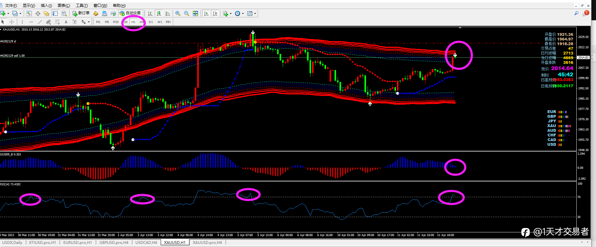The width and height of the screenshot is (596, 247).
Task: Select the arrows objects tool
Action: point(83,22)
